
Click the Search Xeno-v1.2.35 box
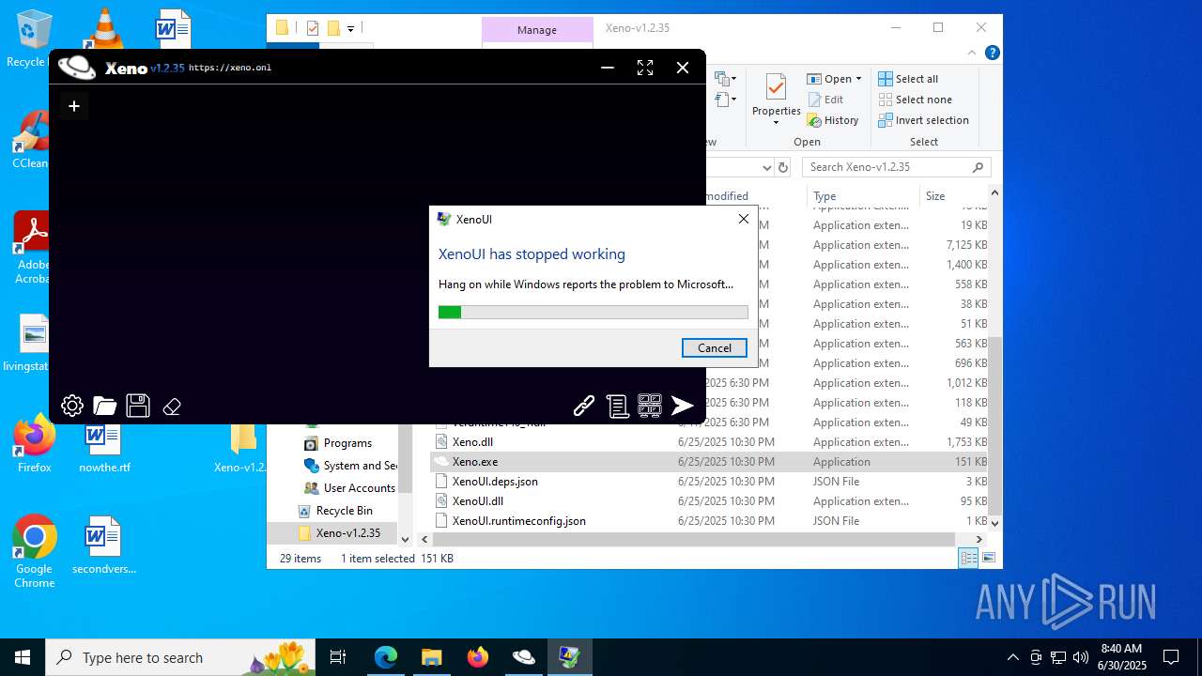[x=897, y=167]
